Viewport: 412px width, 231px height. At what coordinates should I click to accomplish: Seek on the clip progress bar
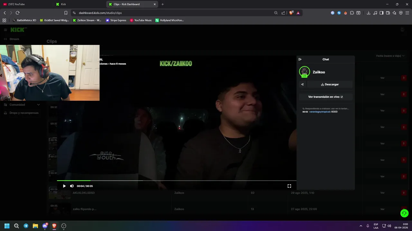[176, 181]
